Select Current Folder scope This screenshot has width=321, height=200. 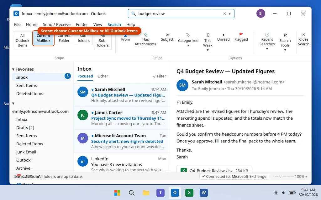tap(64, 38)
